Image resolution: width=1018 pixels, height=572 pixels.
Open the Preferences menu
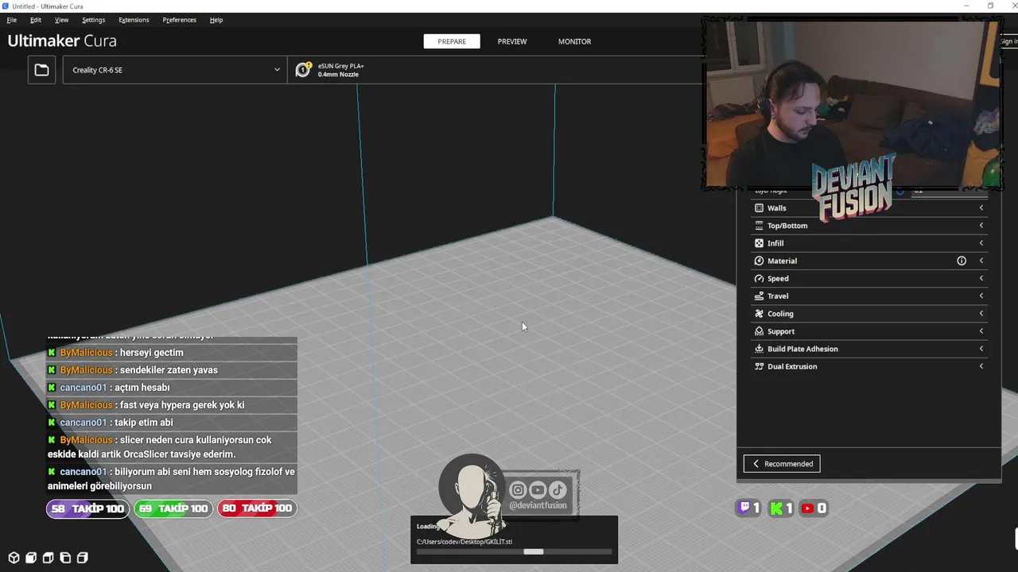[x=179, y=20]
